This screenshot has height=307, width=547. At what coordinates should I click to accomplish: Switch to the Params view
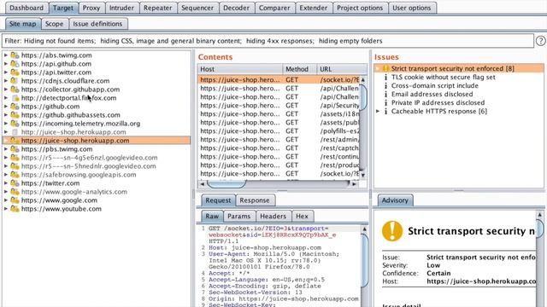coord(239,216)
